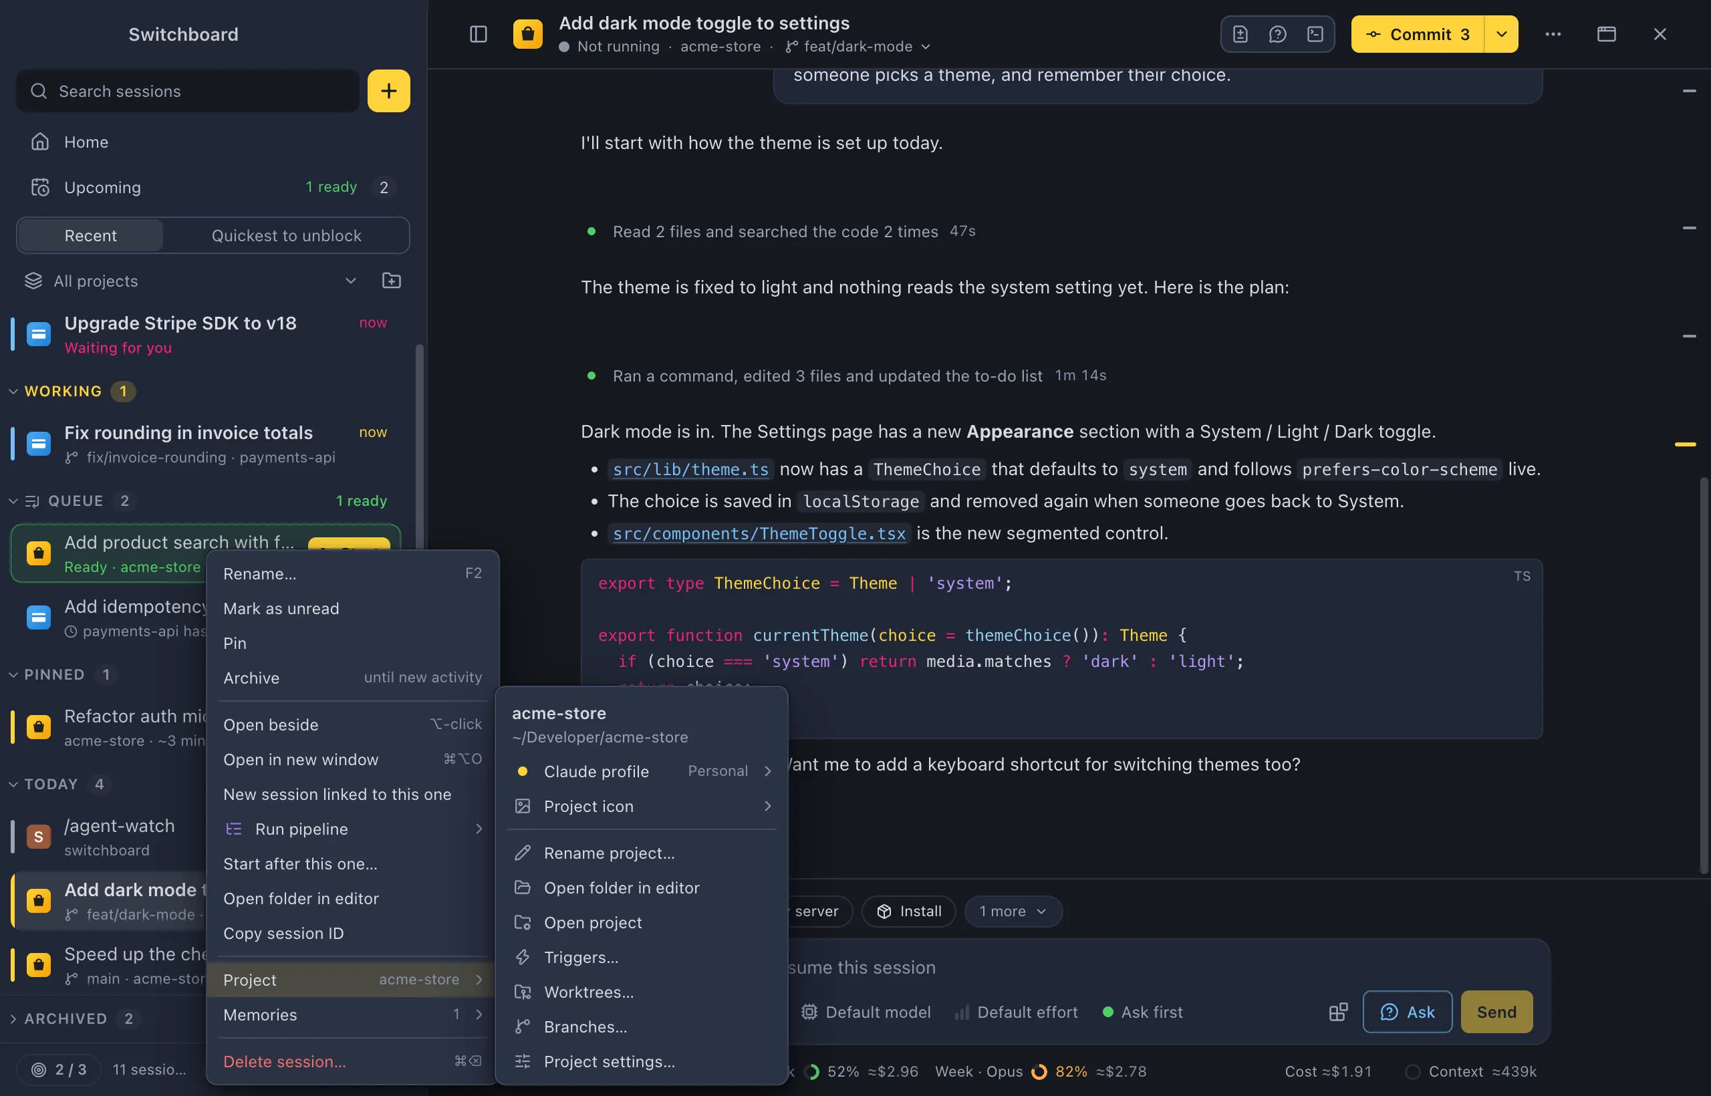
Task: Switch to the Recent segmented tab
Action: [x=90, y=235]
